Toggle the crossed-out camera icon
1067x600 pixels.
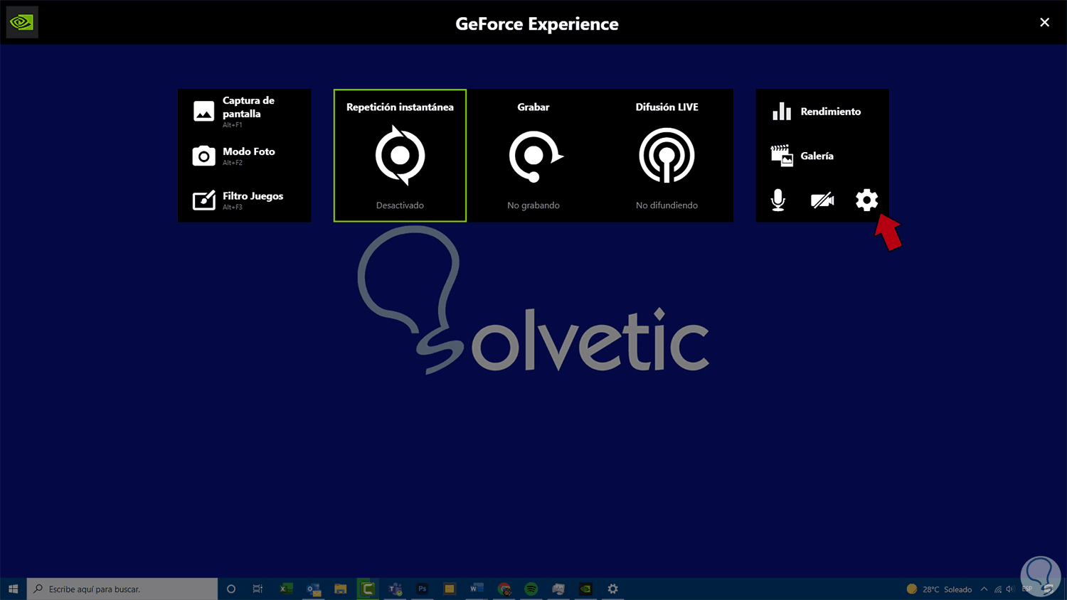822,200
